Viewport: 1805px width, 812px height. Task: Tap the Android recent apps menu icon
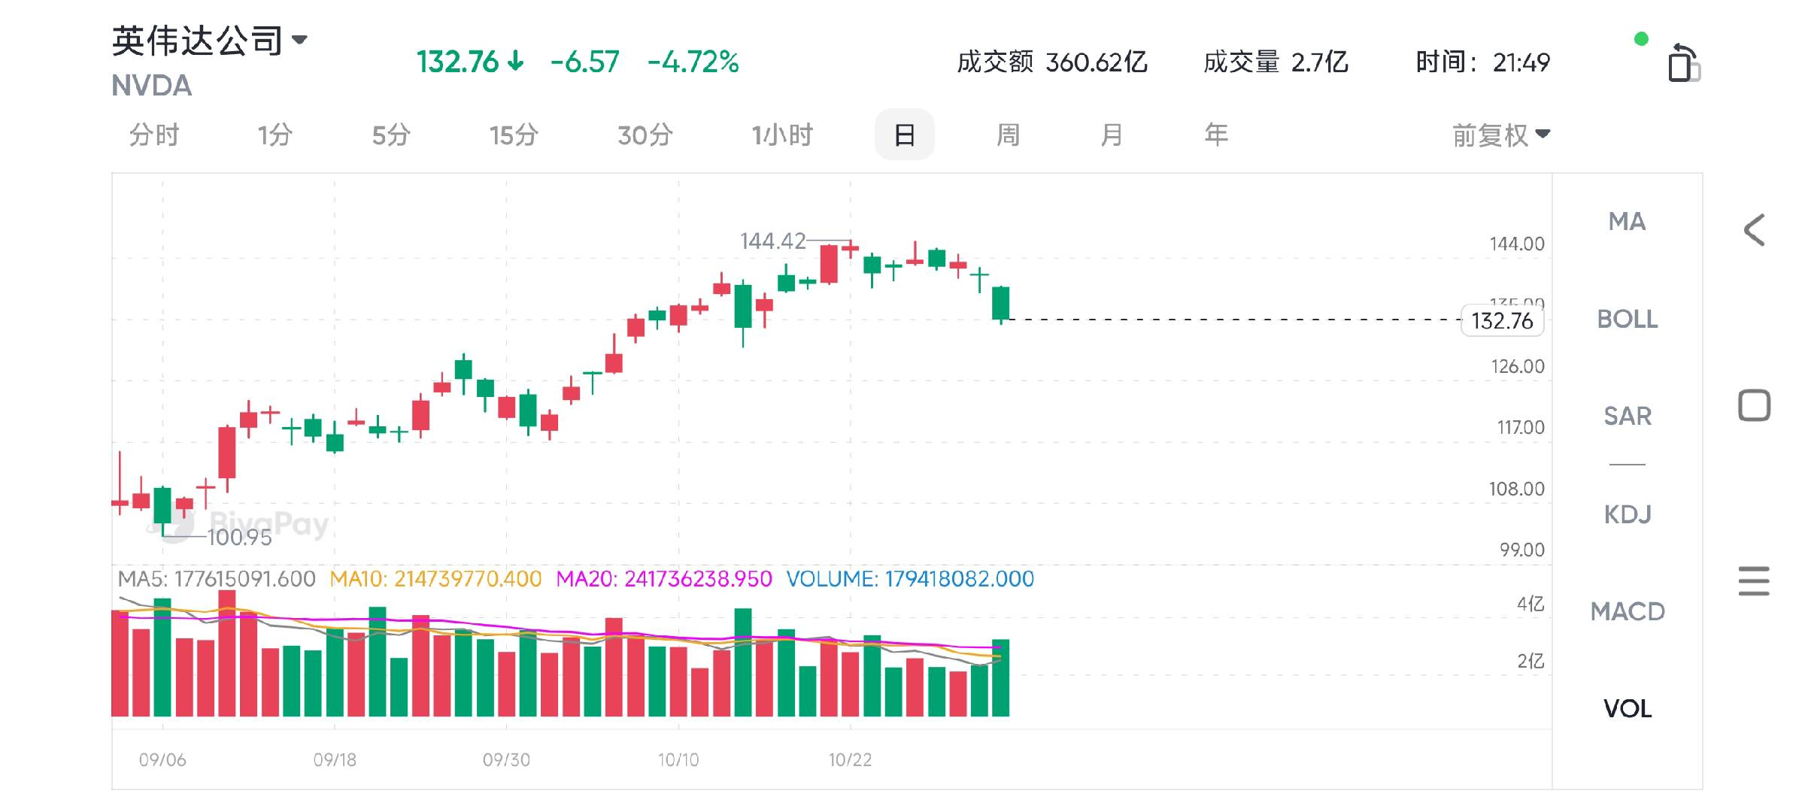pyautogui.click(x=1754, y=581)
